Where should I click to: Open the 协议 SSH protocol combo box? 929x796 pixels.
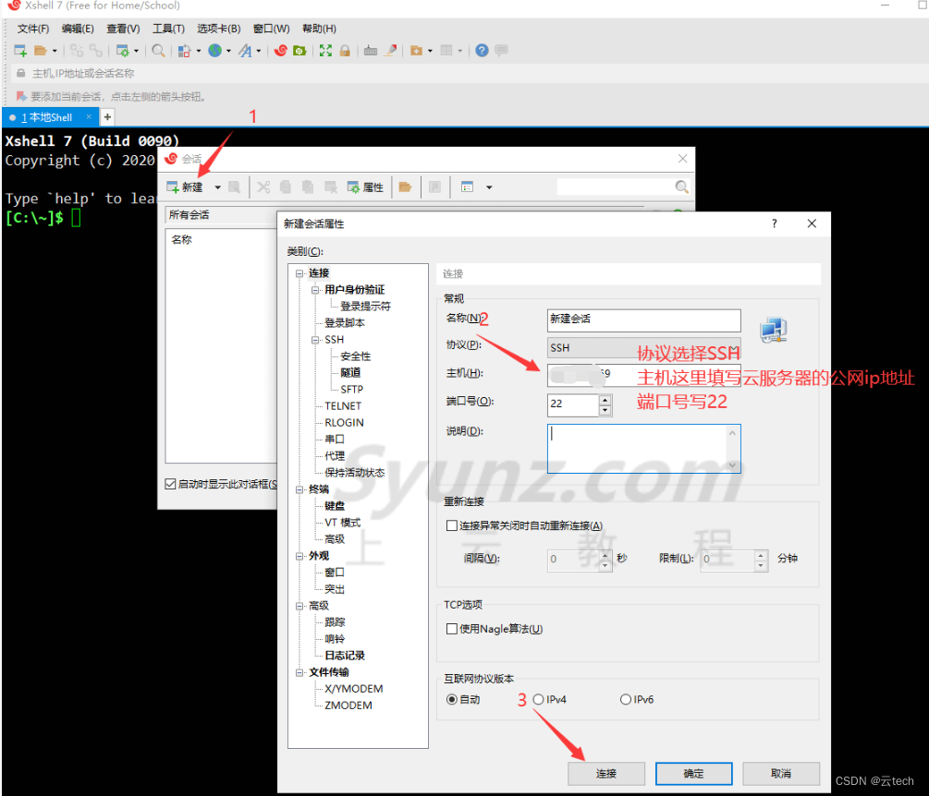643,348
